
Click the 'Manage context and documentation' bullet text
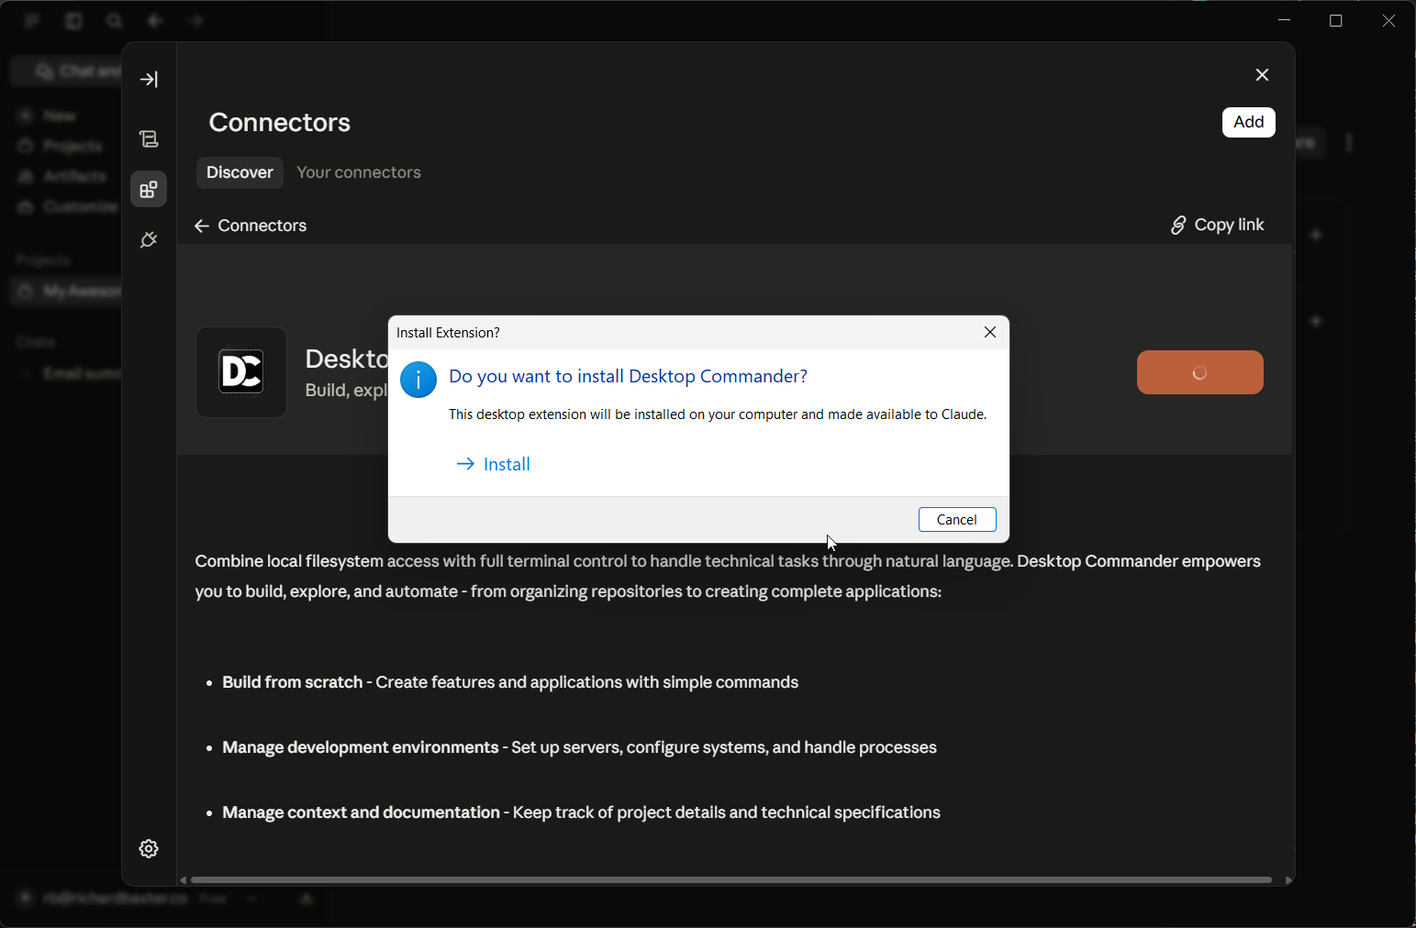click(x=581, y=812)
